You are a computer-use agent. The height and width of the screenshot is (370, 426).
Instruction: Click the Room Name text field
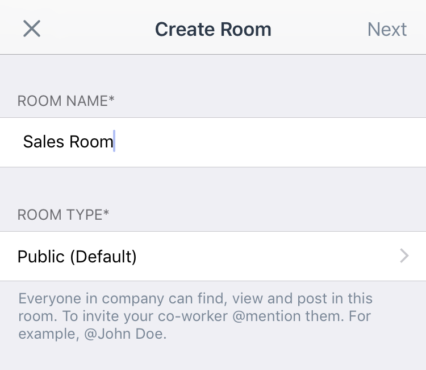[213, 142]
